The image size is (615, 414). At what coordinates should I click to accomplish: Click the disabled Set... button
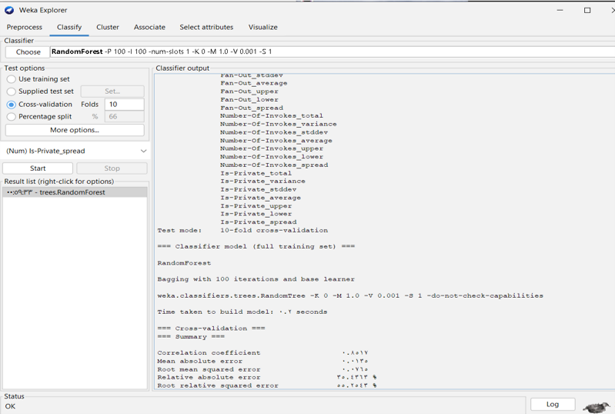[112, 92]
